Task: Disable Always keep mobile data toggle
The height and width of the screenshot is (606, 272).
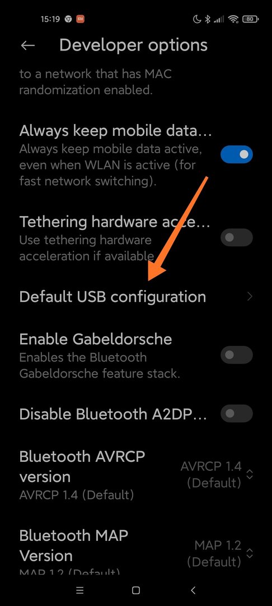Action: [x=237, y=155]
